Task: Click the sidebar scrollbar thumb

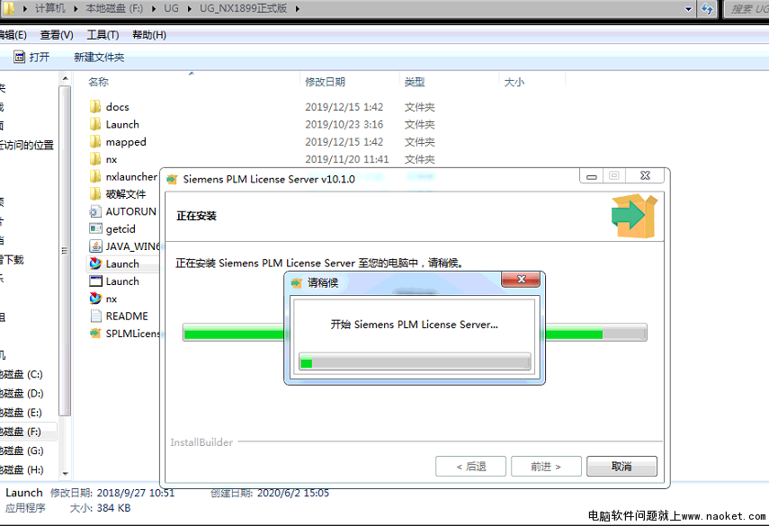Action: point(65,251)
